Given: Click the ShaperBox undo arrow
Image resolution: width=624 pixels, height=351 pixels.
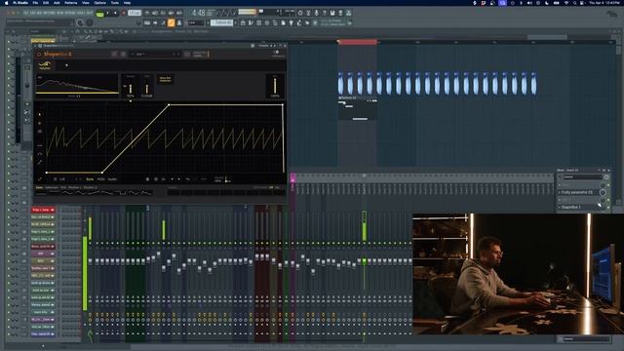Looking at the screenshot, I should pyautogui.click(x=188, y=179).
